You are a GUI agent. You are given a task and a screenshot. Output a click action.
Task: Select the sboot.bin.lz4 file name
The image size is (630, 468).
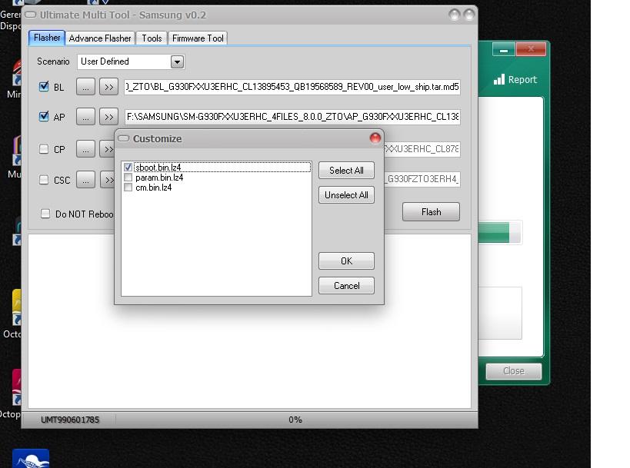(x=158, y=168)
